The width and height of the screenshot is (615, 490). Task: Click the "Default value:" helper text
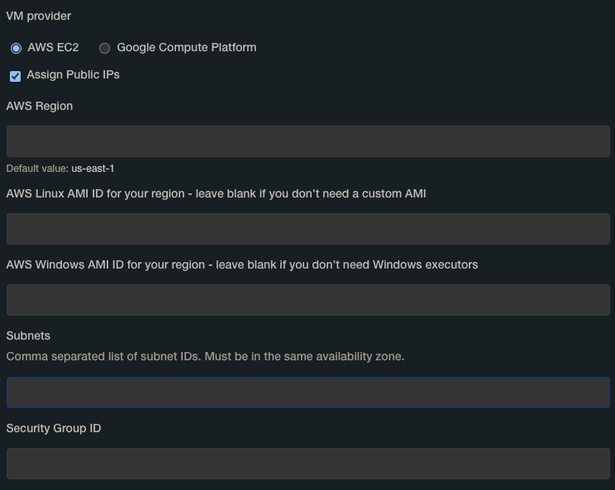(37, 169)
